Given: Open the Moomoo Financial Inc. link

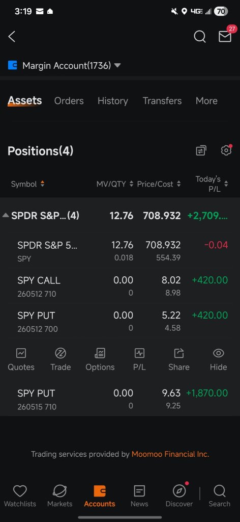Looking at the screenshot, I should tap(170, 454).
